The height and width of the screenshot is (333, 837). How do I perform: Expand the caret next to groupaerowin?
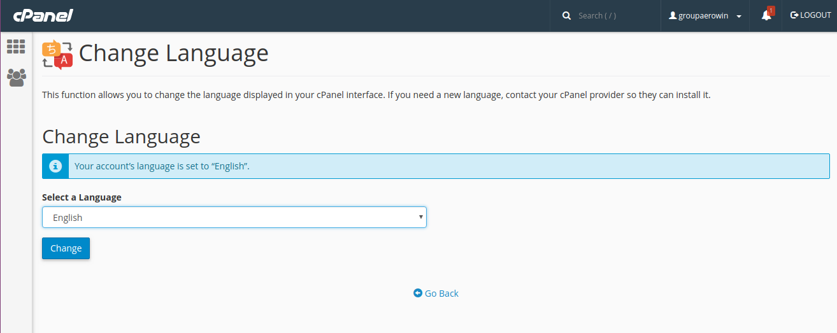pyautogui.click(x=739, y=17)
